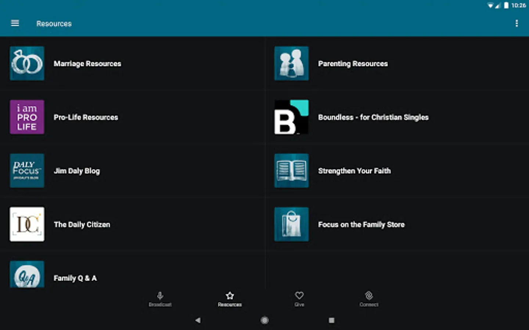Tap the purple 'i am PRO LIFE' icon
Screen dimensions: 529x330
(x=27, y=117)
